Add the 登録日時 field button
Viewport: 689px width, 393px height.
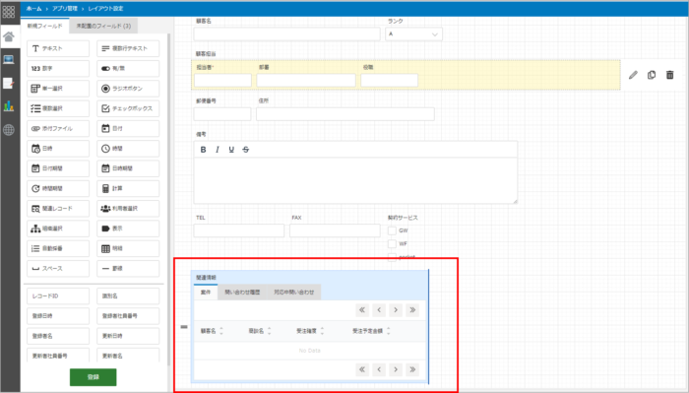point(58,316)
